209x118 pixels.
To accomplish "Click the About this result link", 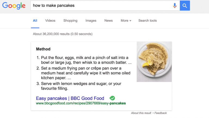I will tap(141, 113).
